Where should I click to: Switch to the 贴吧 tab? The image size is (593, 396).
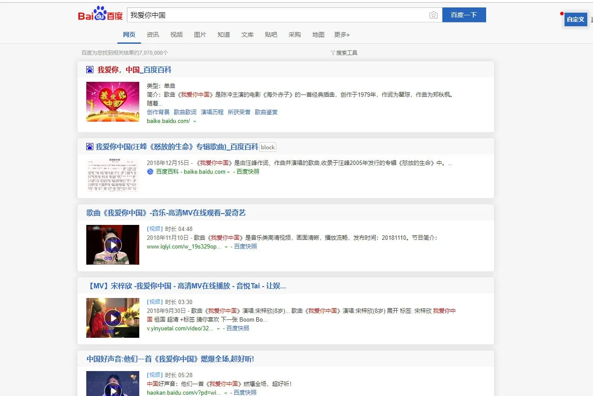[x=271, y=35]
